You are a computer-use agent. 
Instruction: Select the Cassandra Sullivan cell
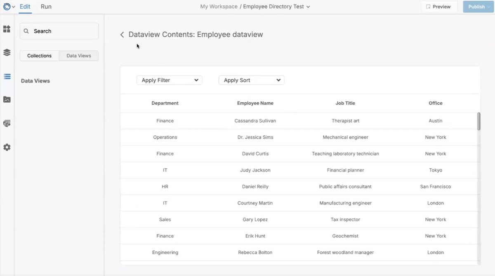(255, 121)
